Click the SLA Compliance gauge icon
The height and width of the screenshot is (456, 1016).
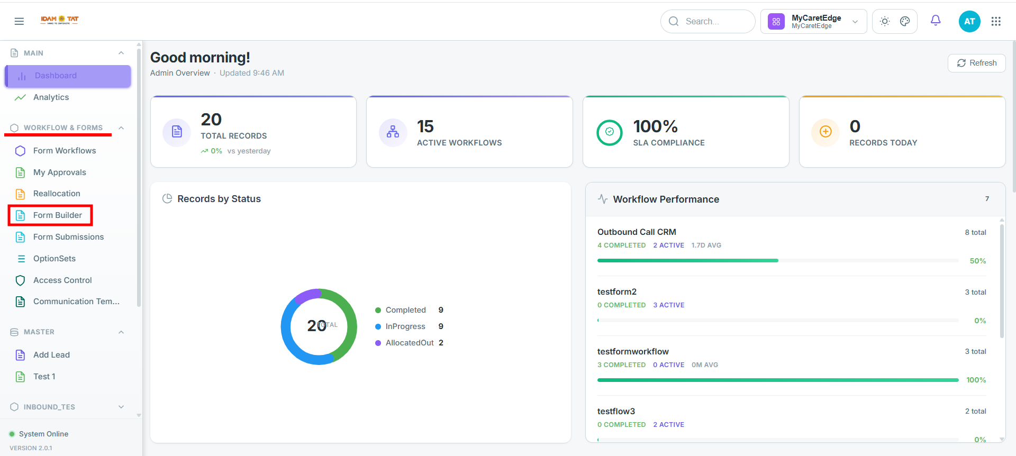click(610, 132)
